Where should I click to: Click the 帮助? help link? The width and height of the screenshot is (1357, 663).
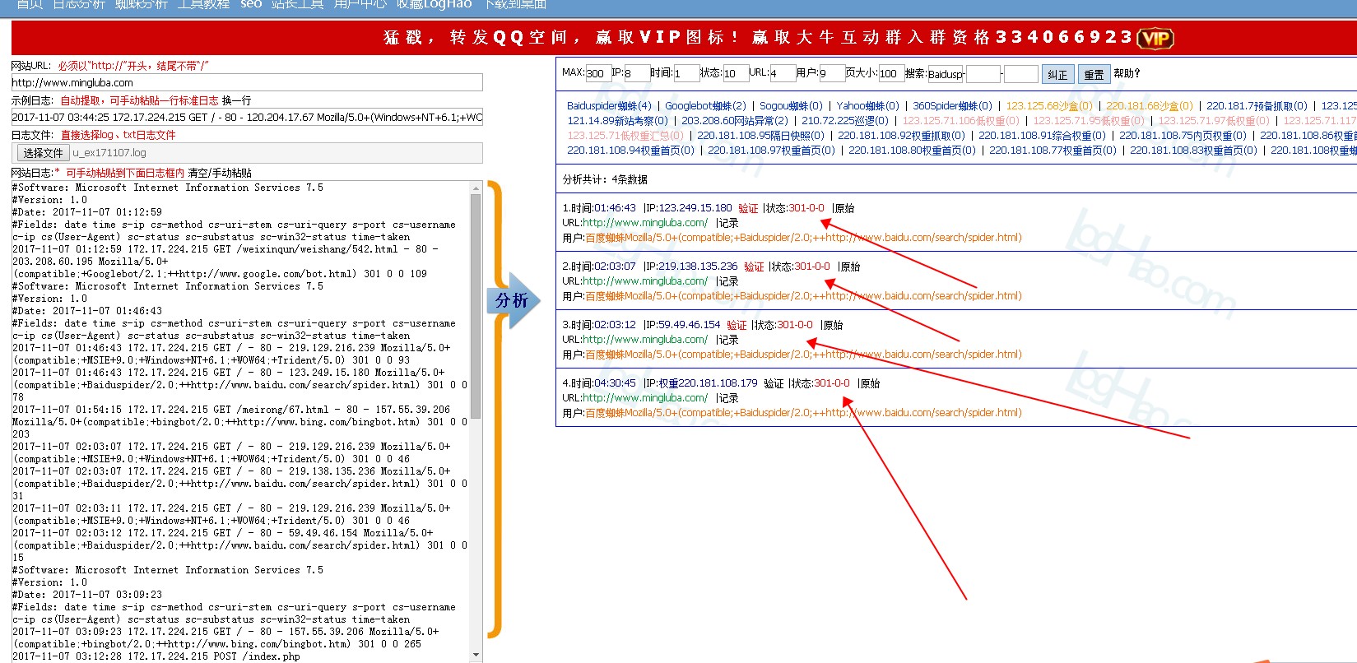pos(1127,73)
